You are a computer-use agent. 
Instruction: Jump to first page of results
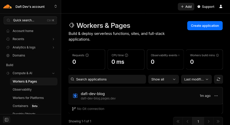(x=178, y=121)
